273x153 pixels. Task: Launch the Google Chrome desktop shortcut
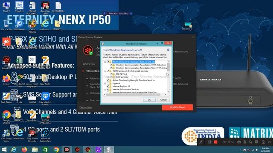pyautogui.click(x=6, y=117)
